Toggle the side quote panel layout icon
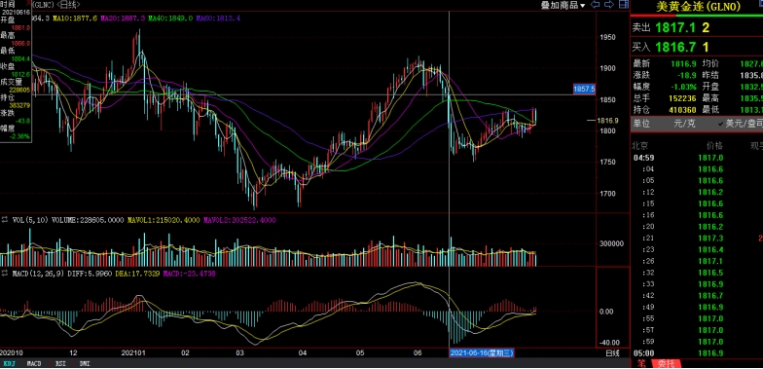The width and height of the screenshot is (763, 369). point(623,4)
